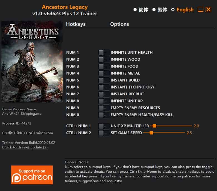Toggle Infinite Wood on
This screenshot has width=217, height=191.
pos(104,59)
